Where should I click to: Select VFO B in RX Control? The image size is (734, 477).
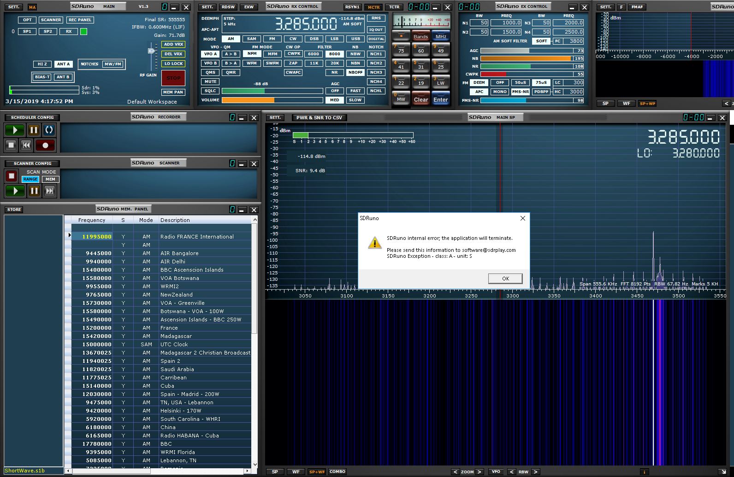pyautogui.click(x=210, y=63)
